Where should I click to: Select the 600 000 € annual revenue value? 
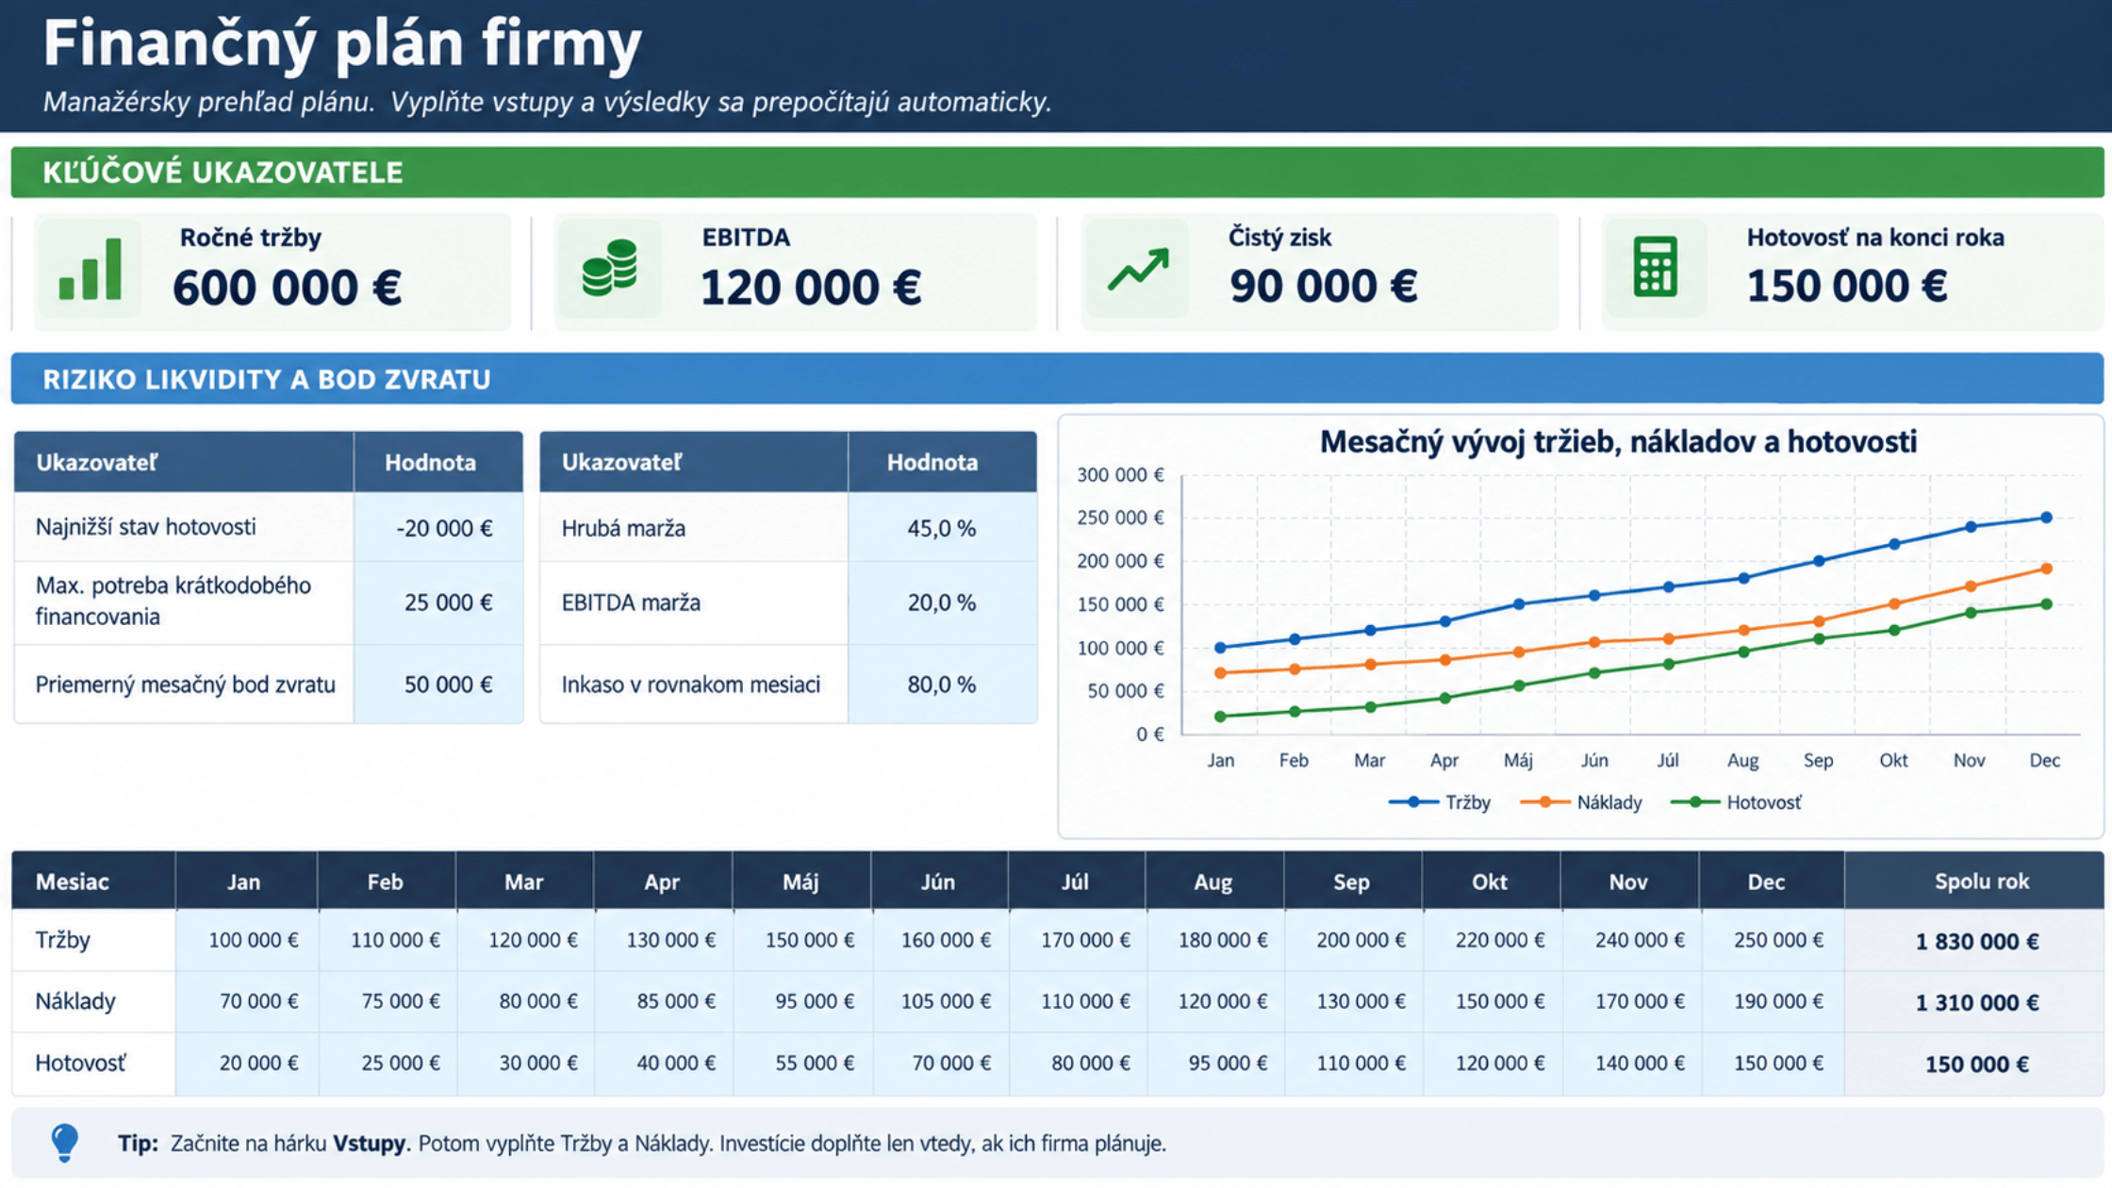click(x=288, y=288)
